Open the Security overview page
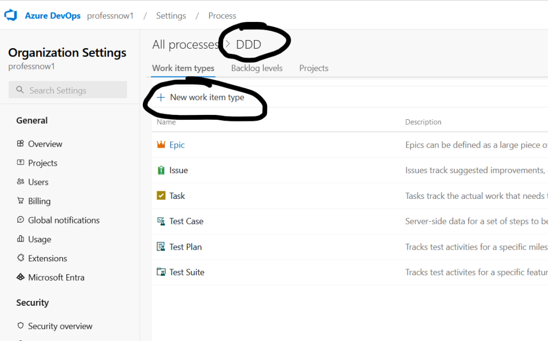The image size is (548, 341). coord(60,326)
